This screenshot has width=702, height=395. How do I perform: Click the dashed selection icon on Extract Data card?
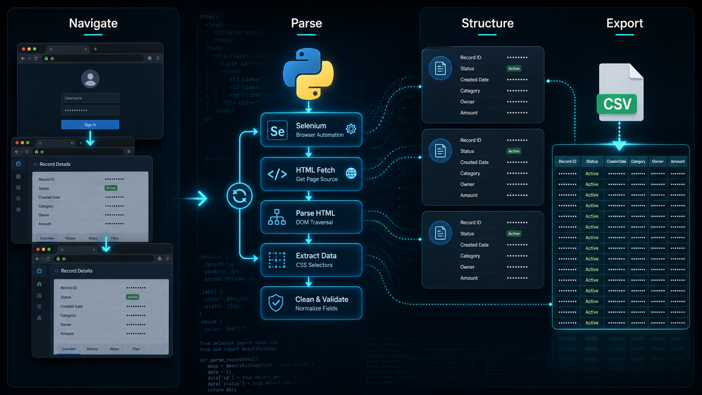click(x=277, y=260)
